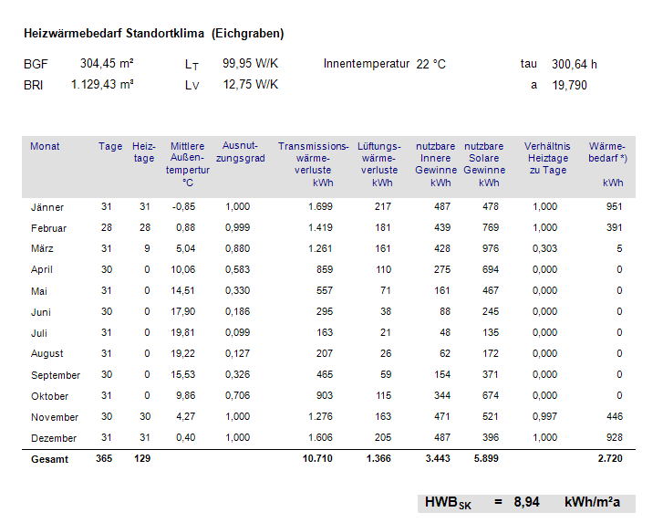This screenshot has height=523, width=663.
Task: Click the 'Heiz-tage' column header
Action: click(x=144, y=152)
